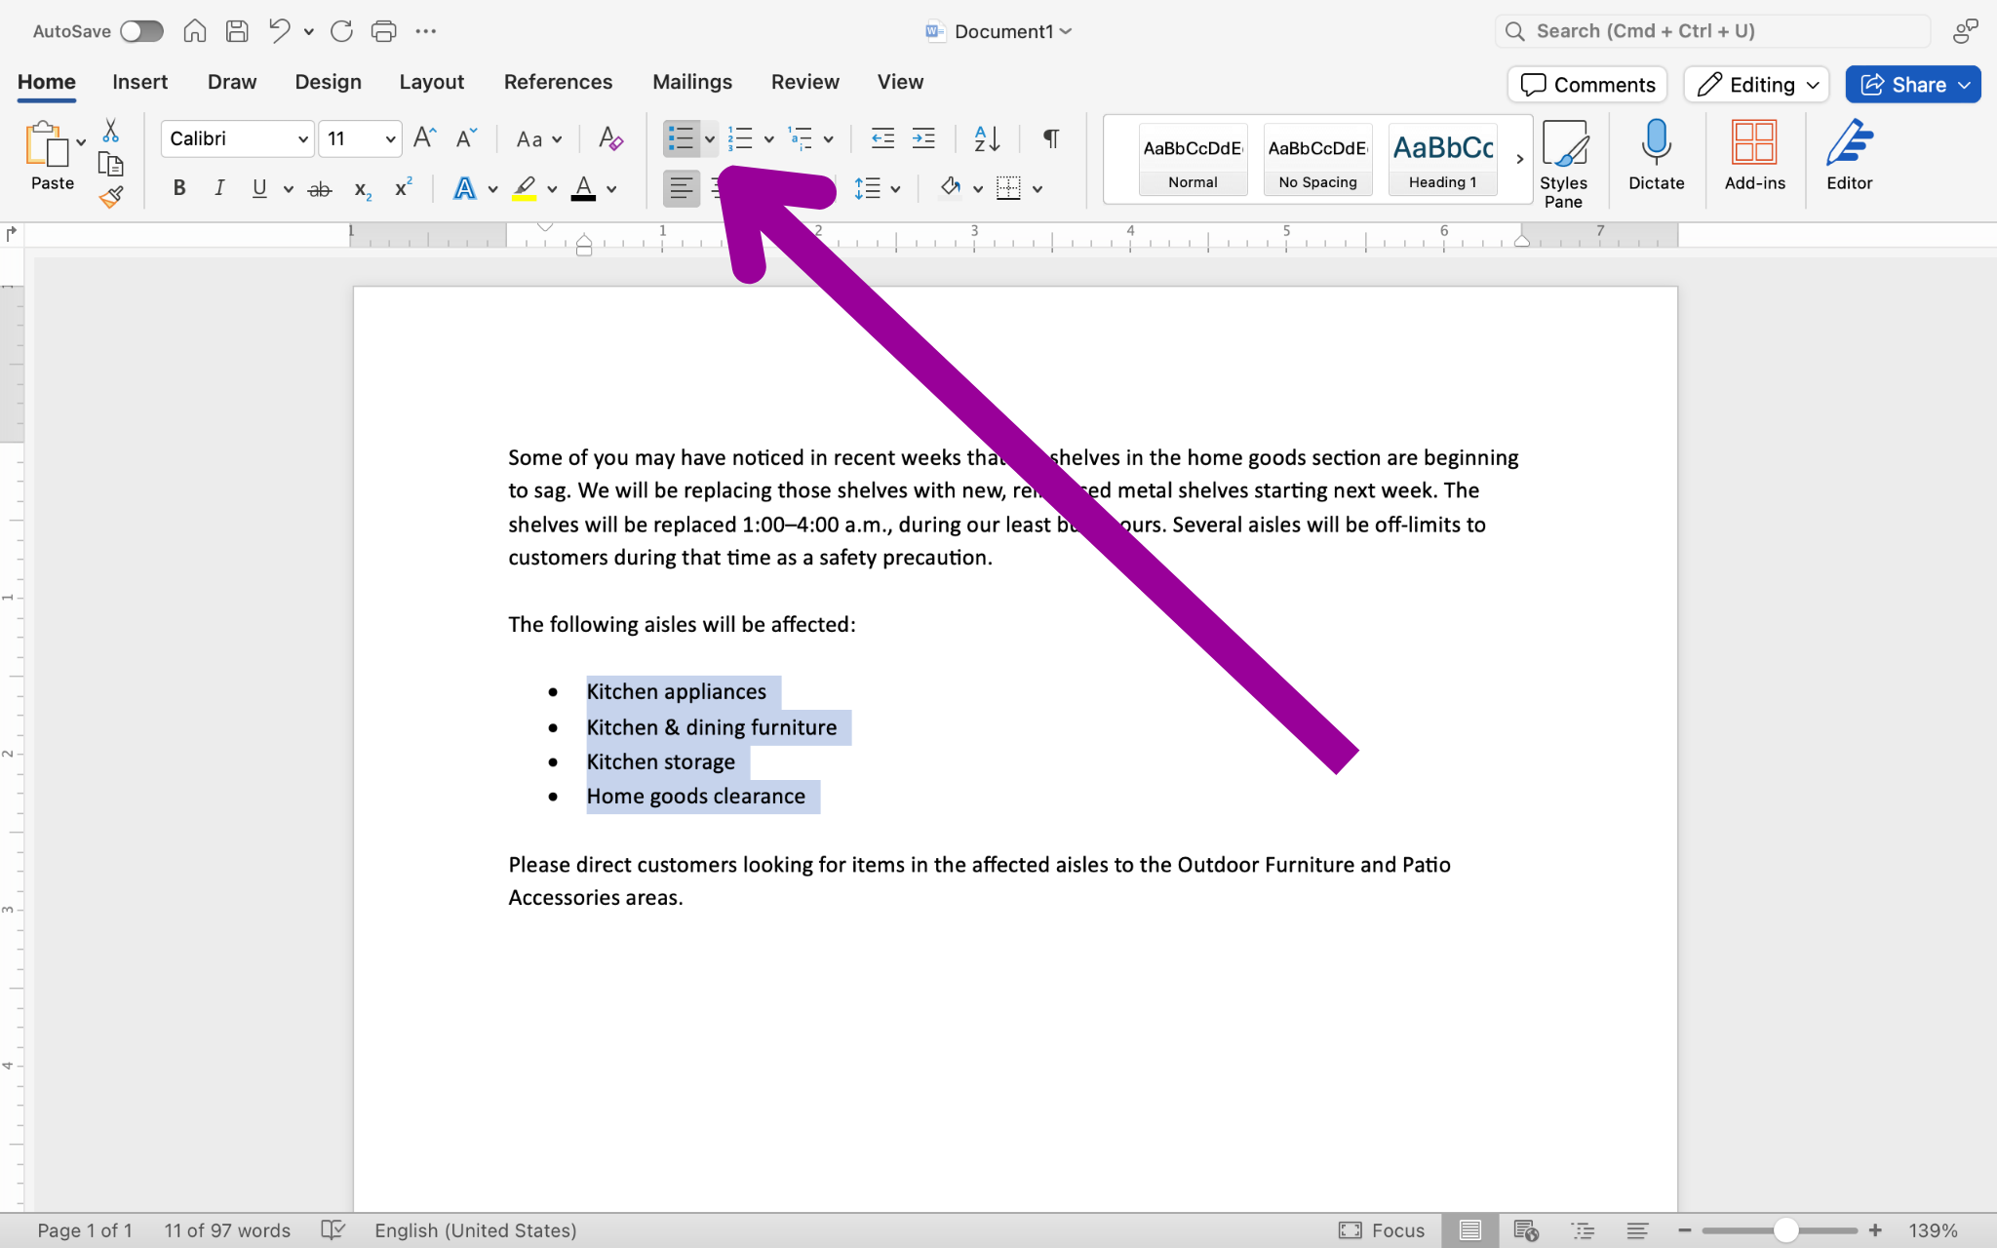This screenshot has width=1997, height=1248.
Task: Decrease the font size
Action: [466, 138]
